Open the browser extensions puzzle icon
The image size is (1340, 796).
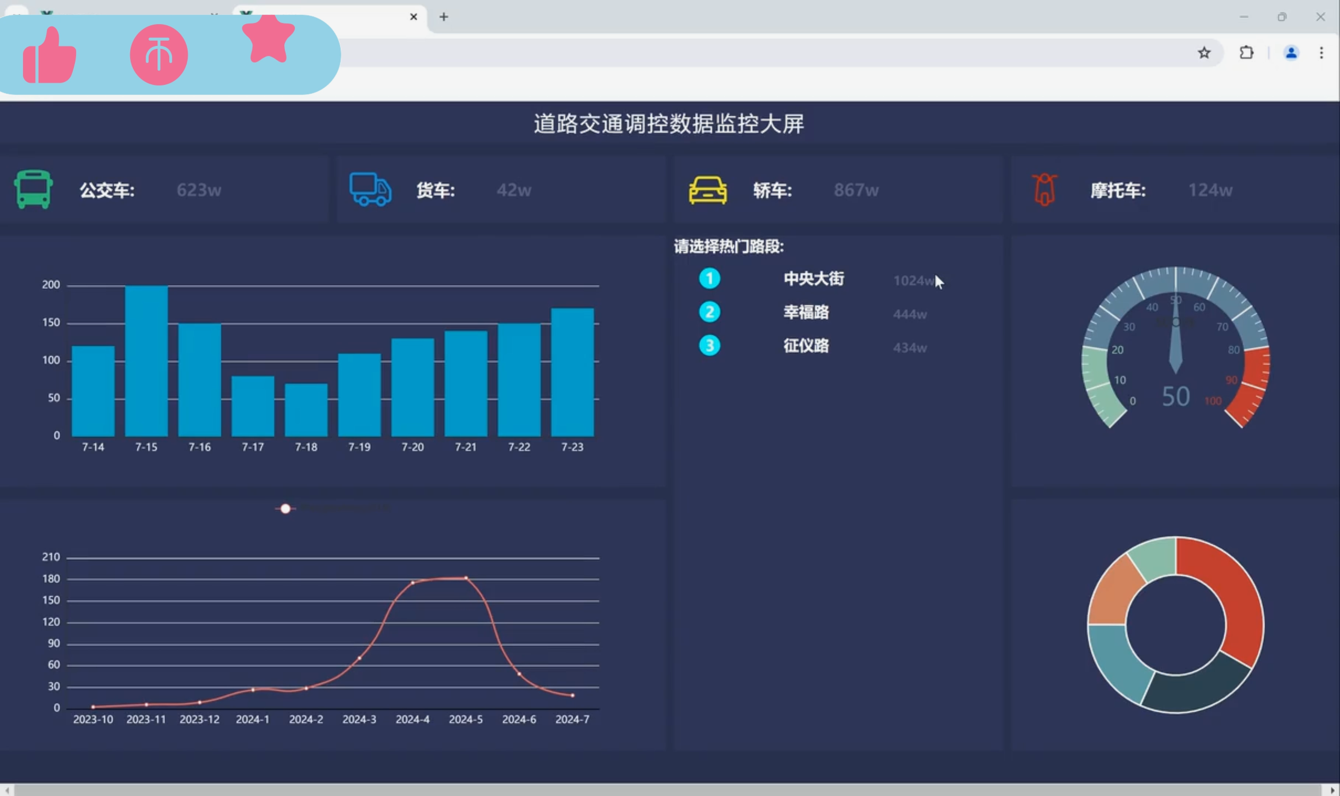tap(1246, 53)
